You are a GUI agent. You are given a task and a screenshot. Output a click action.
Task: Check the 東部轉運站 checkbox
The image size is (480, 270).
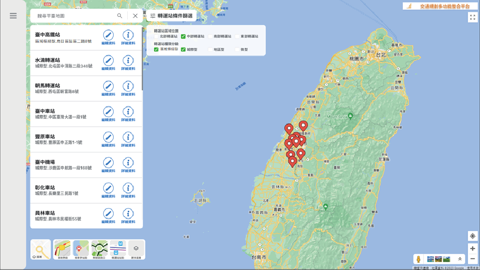[x=237, y=36]
